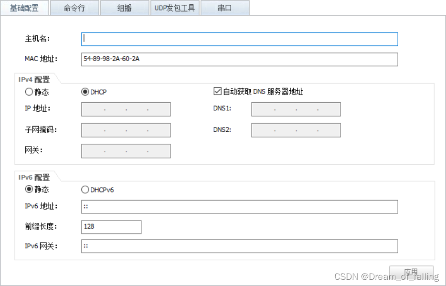Click the DNS1 address field
Viewport: 446px width, 286px height.
click(296, 109)
